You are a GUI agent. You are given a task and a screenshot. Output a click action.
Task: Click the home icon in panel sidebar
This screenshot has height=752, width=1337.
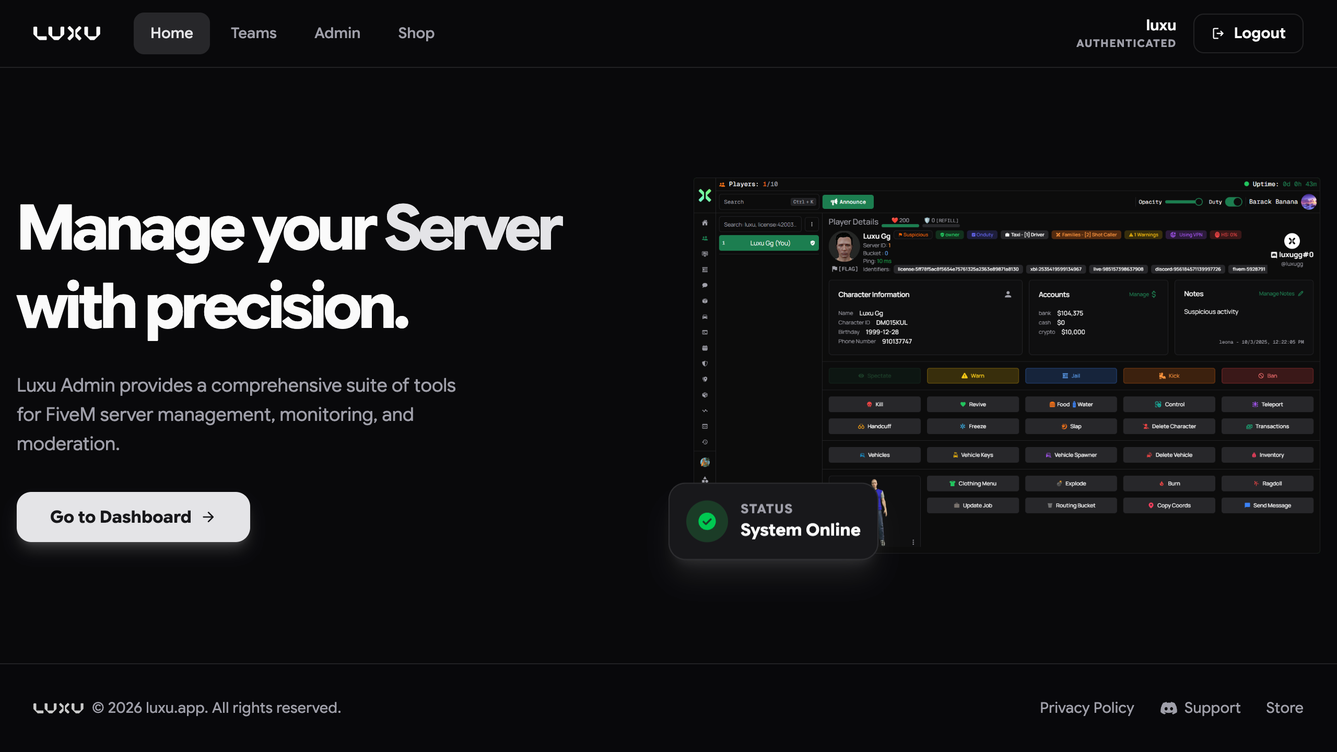[705, 223]
